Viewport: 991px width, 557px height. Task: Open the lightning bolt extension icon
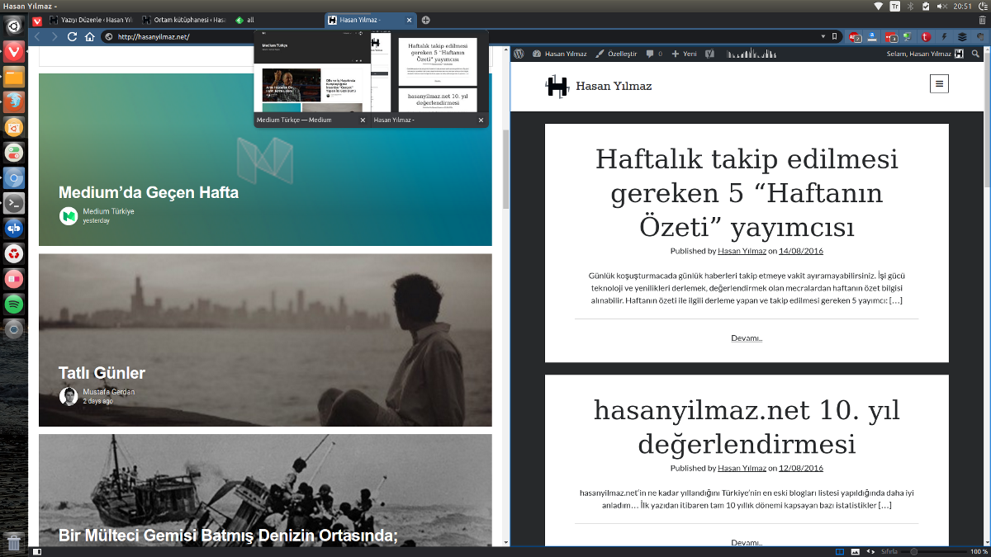coord(944,36)
